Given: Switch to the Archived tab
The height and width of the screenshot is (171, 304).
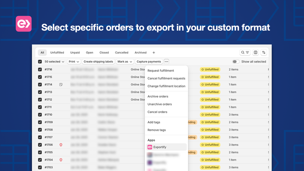Looking at the screenshot, I should (141, 53).
